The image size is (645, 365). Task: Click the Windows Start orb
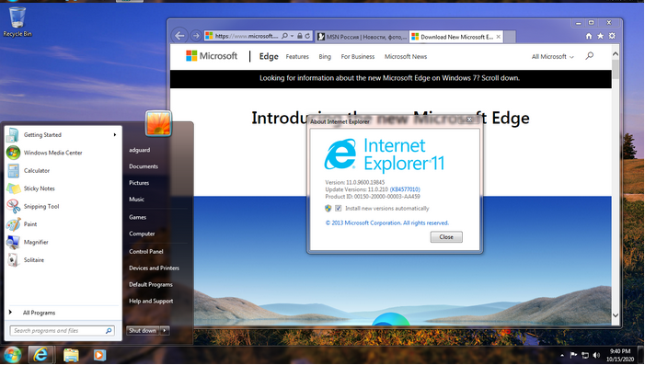12,354
